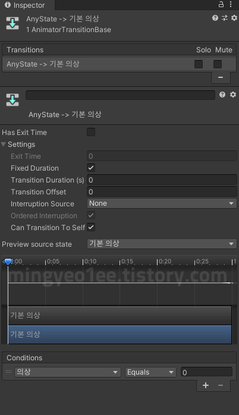Viewport: 239px width, 415px height.
Task: Remove the condition with the minus button
Action: click(221, 385)
